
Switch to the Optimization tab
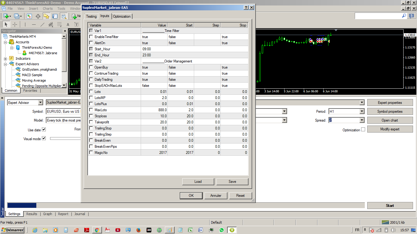[x=122, y=16]
